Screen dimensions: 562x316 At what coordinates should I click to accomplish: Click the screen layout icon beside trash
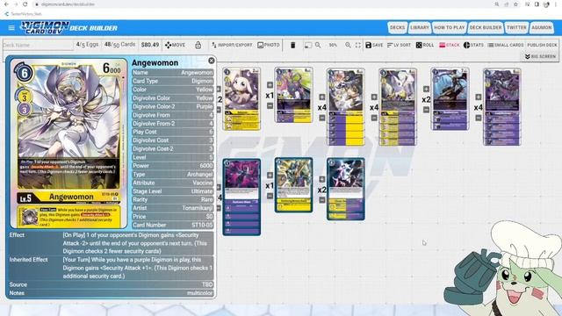(308, 45)
